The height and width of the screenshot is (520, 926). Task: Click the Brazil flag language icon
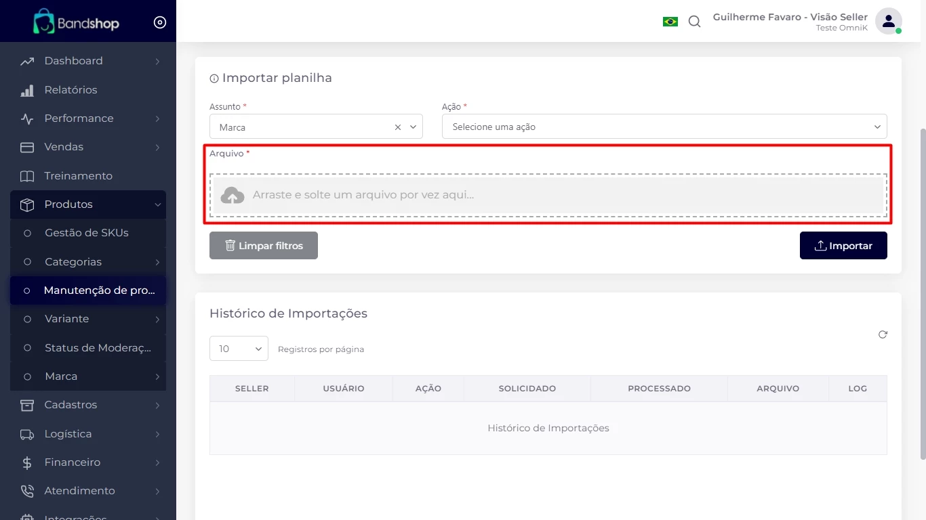point(670,22)
